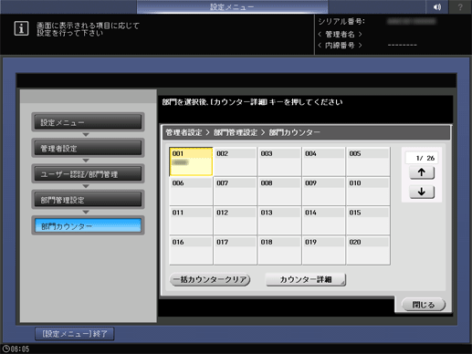
Task: Select department cell 014
Action: [324, 221]
